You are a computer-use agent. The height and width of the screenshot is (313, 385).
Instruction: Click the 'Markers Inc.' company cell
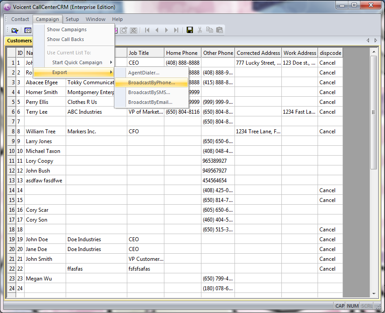(x=96, y=132)
